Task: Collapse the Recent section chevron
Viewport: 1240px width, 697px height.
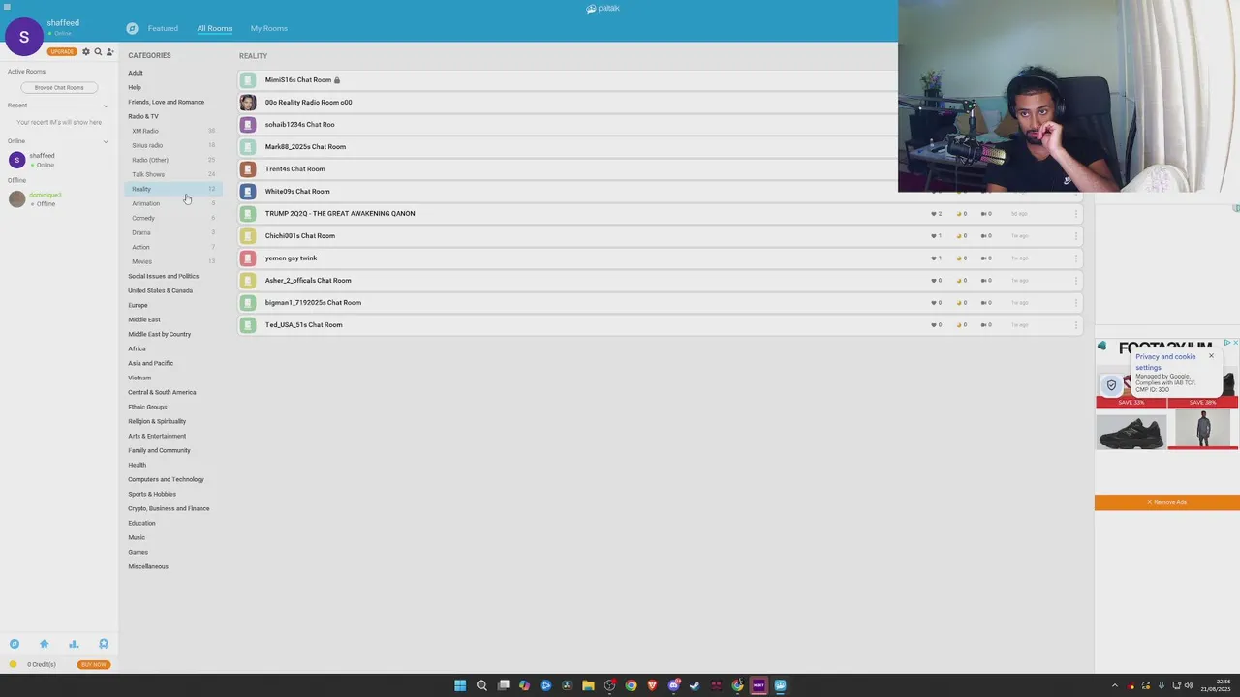Action: [106, 106]
